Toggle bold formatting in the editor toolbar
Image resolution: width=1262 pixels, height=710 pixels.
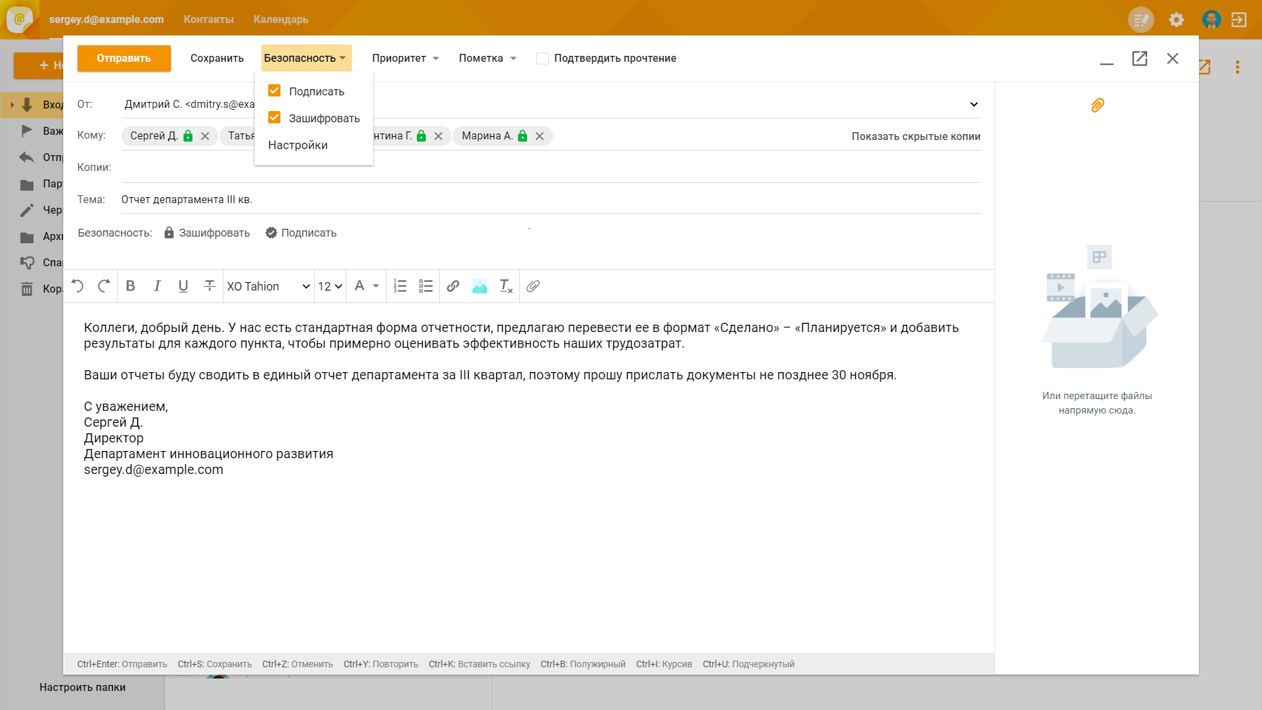pos(130,286)
